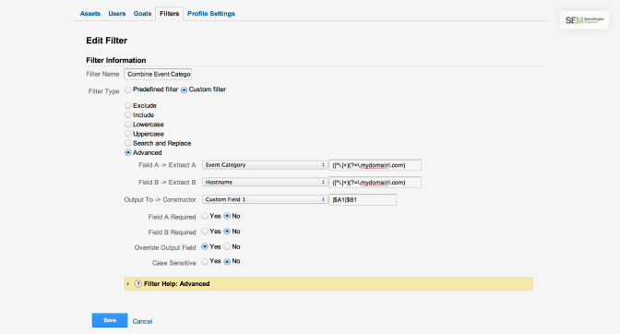Select the Predefined filter radio option
Viewport: 620px width, 334px height.
[128, 89]
